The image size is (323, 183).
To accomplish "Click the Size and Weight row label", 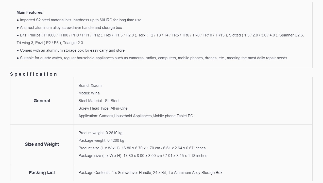I will click(42, 144).
